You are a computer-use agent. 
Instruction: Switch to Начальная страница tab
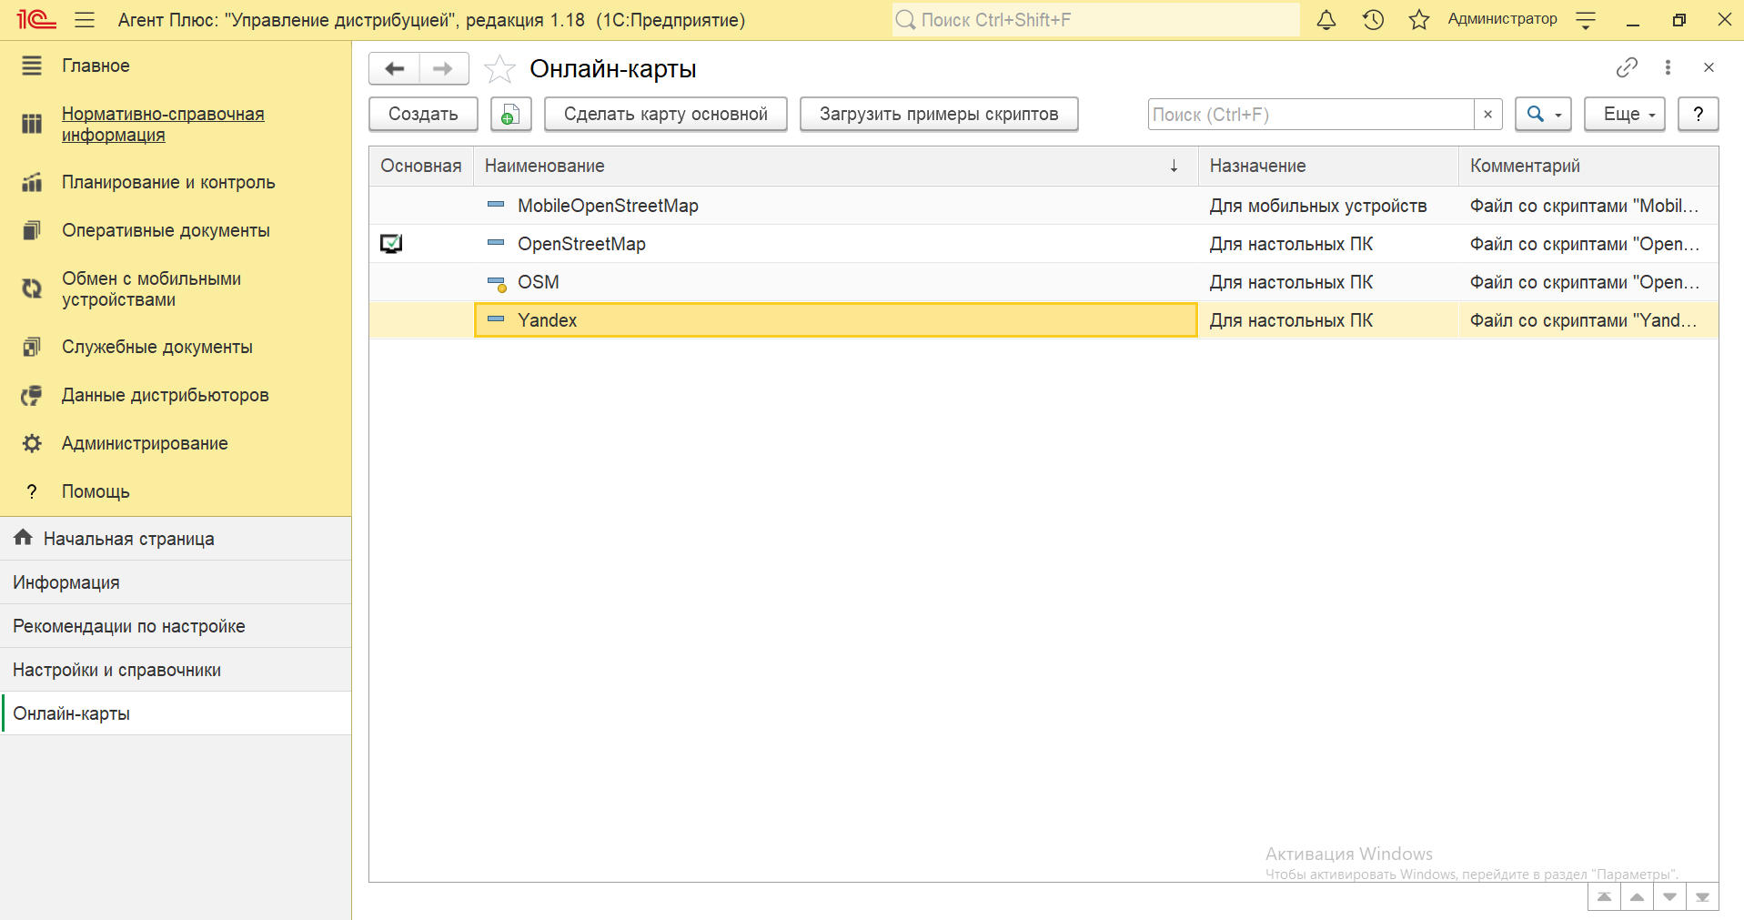click(128, 539)
